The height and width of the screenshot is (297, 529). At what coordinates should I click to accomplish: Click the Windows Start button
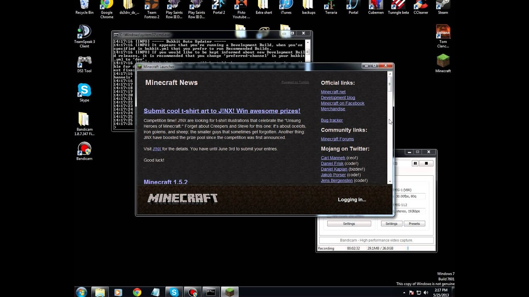click(x=81, y=292)
